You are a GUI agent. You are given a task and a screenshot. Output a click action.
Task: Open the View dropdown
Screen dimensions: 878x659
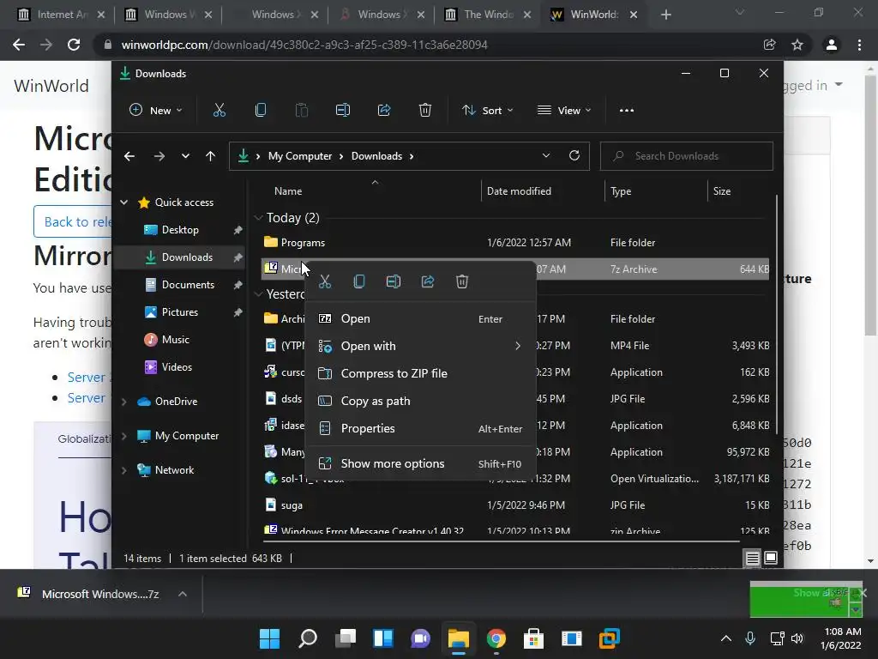[x=564, y=111]
